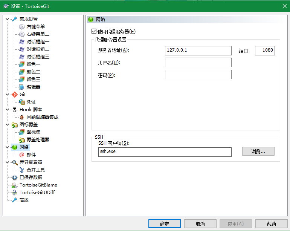Select the 编辑器 tree entry

pyautogui.click(x=34, y=87)
